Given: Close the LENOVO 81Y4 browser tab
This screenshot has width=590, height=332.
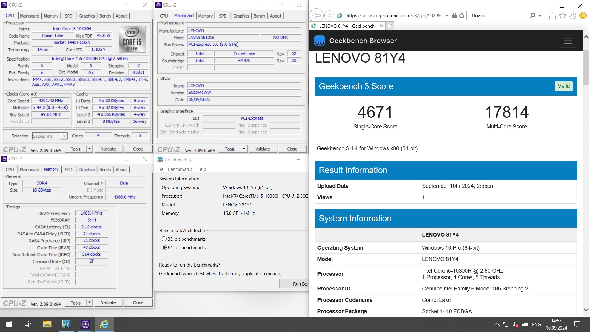Looking at the screenshot, I should 382,26.
